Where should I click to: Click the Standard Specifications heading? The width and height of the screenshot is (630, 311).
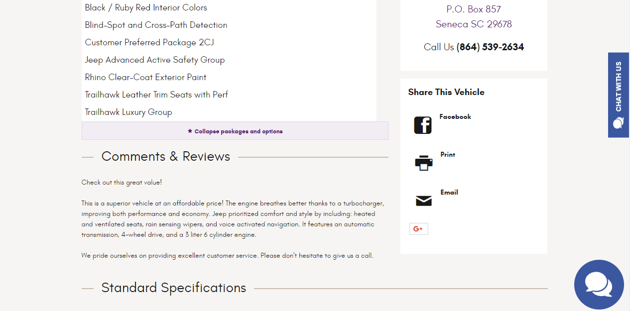tap(174, 288)
